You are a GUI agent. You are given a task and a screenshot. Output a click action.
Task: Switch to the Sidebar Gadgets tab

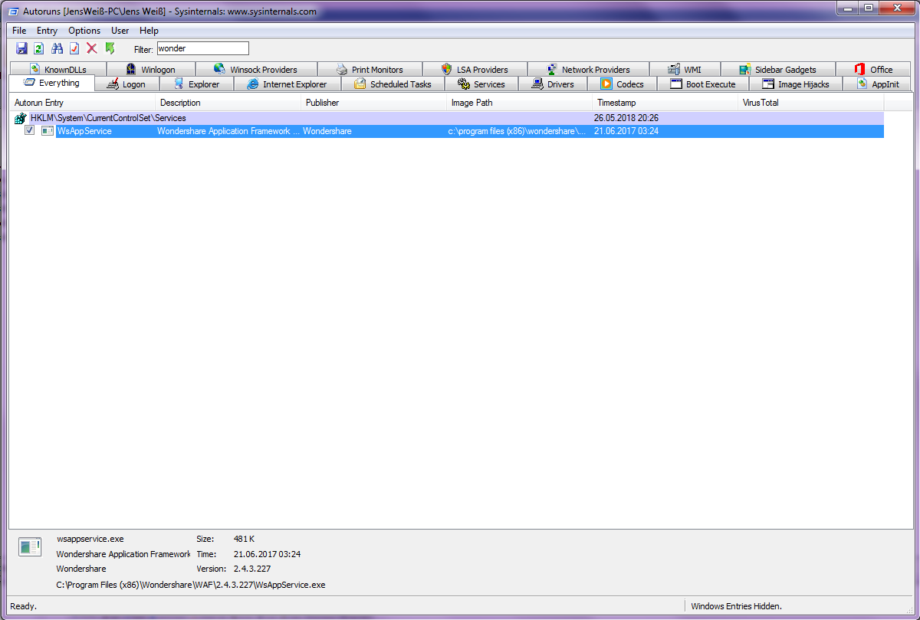point(777,69)
